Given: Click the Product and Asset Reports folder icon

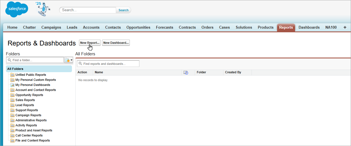Looking at the screenshot, I should click(x=12, y=131).
